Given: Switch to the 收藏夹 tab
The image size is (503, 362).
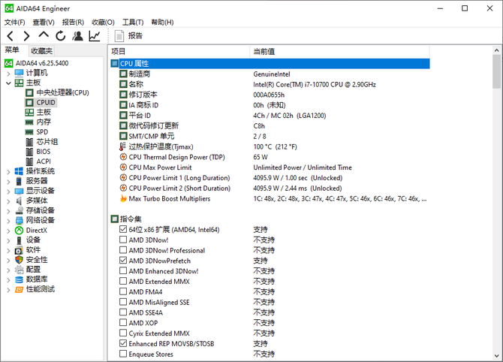Looking at the screenshot, I should (x=41, y=50).
